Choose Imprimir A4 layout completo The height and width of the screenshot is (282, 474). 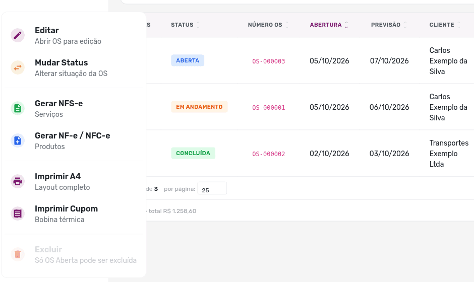pyautogui.click(x=74, y=182)
